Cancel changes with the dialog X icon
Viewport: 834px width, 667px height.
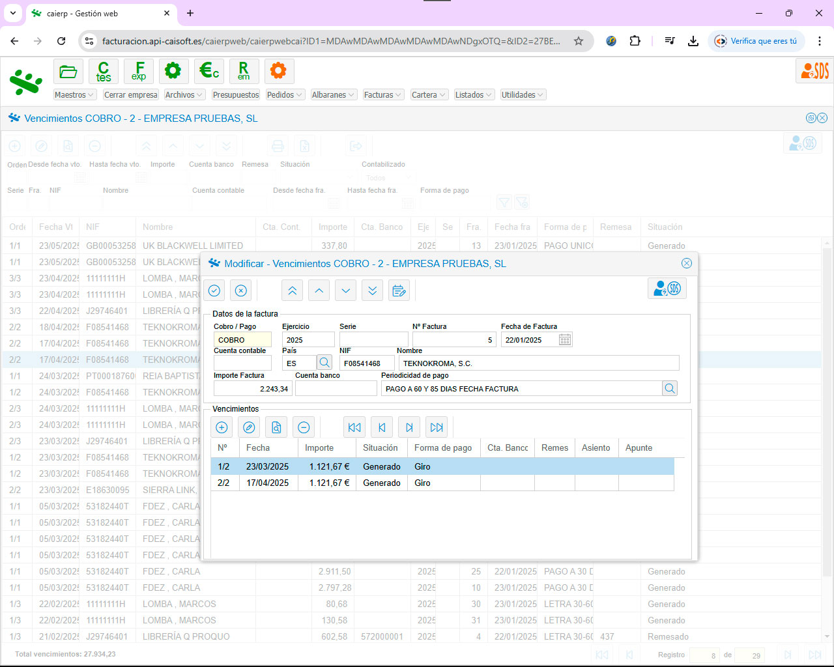point(241,291)
